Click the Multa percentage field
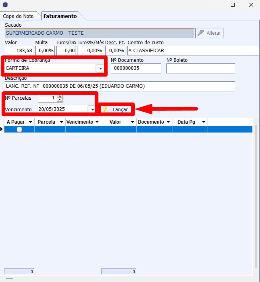This screenshot has height=282, width=260. [x=45, y=51]
